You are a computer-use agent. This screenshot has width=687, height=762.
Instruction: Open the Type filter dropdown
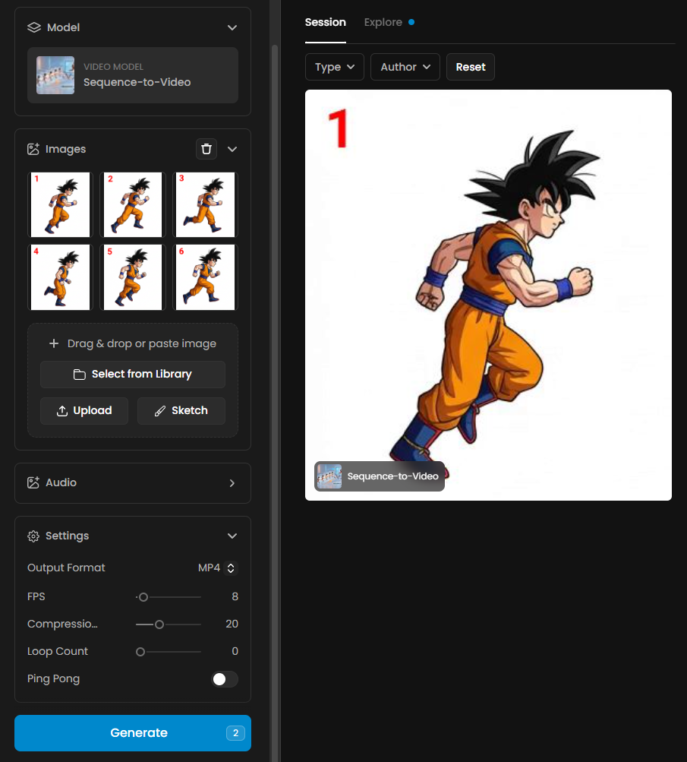[335, 67]
